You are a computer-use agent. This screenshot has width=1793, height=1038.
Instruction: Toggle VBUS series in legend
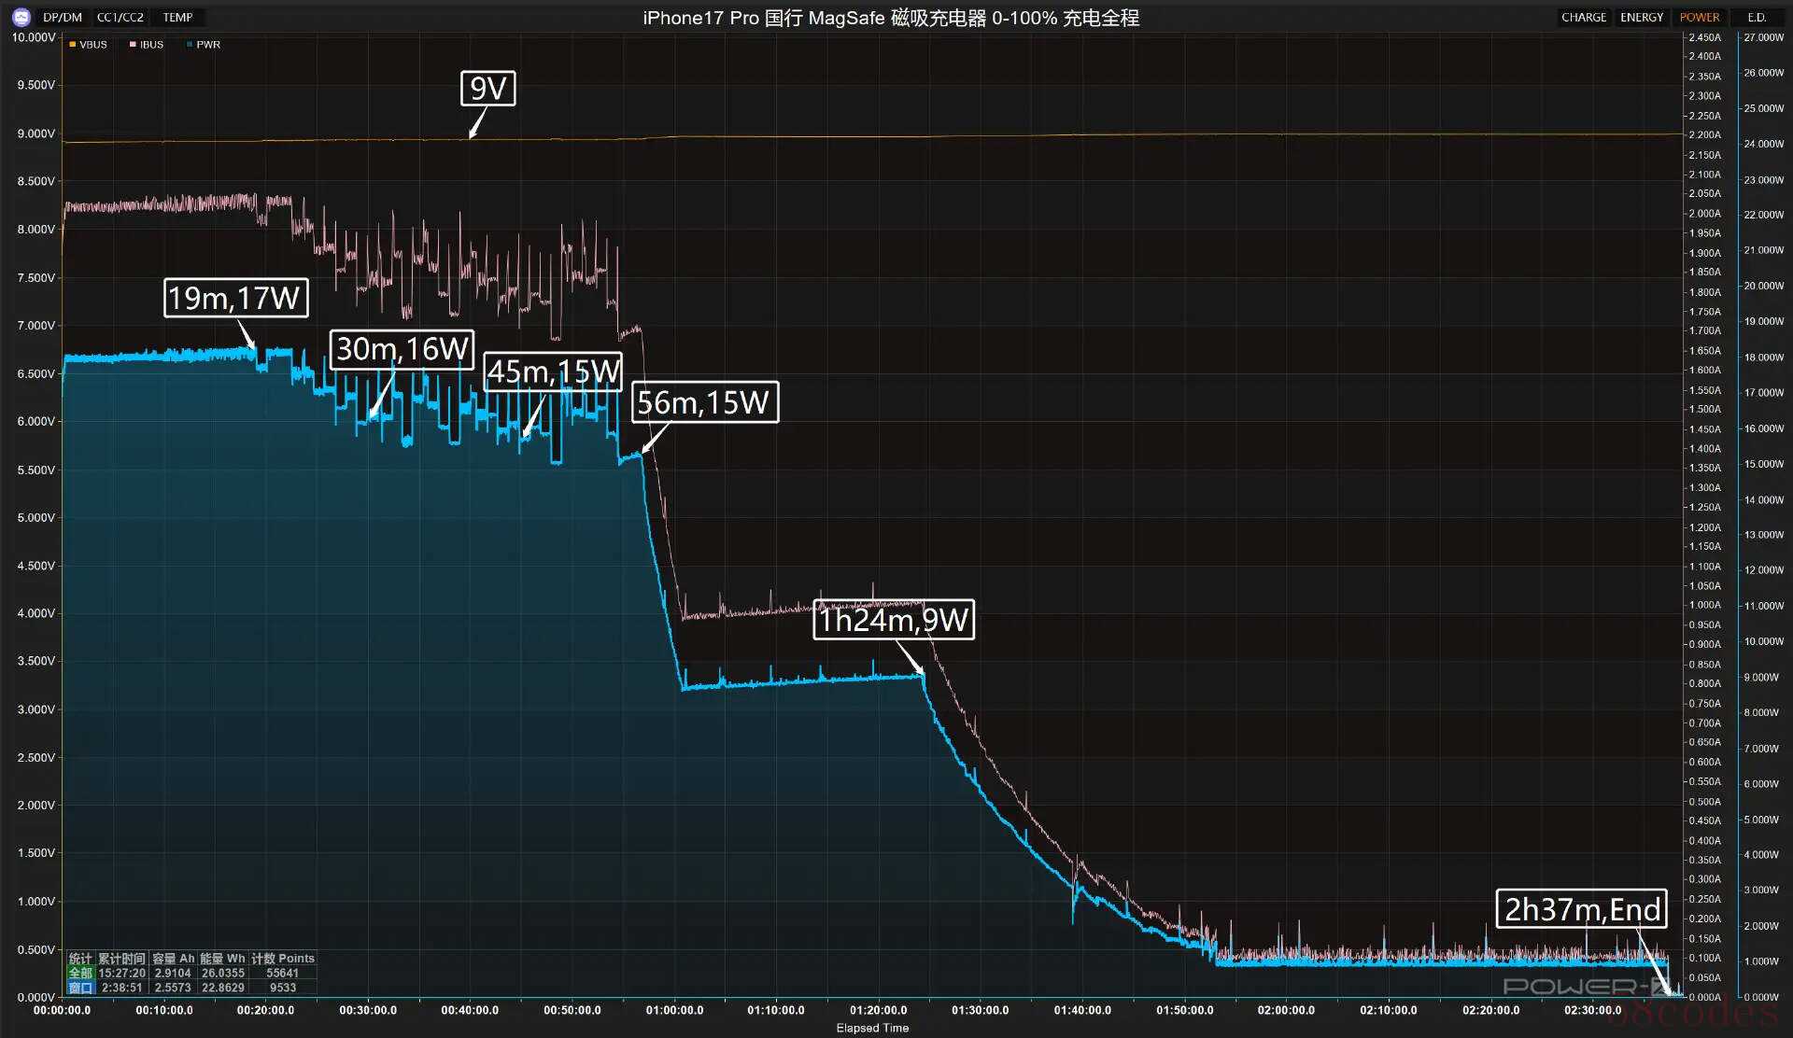coord(89,45)
